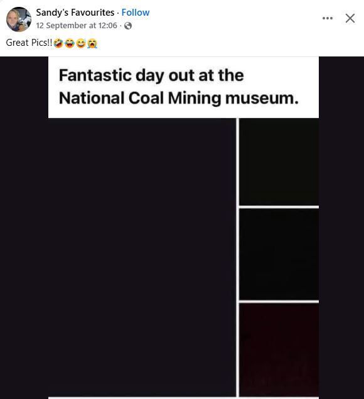The height and width of the screenshot is (399, 364).
Task: Open the large dark photo on left
Action: [142, 257]
